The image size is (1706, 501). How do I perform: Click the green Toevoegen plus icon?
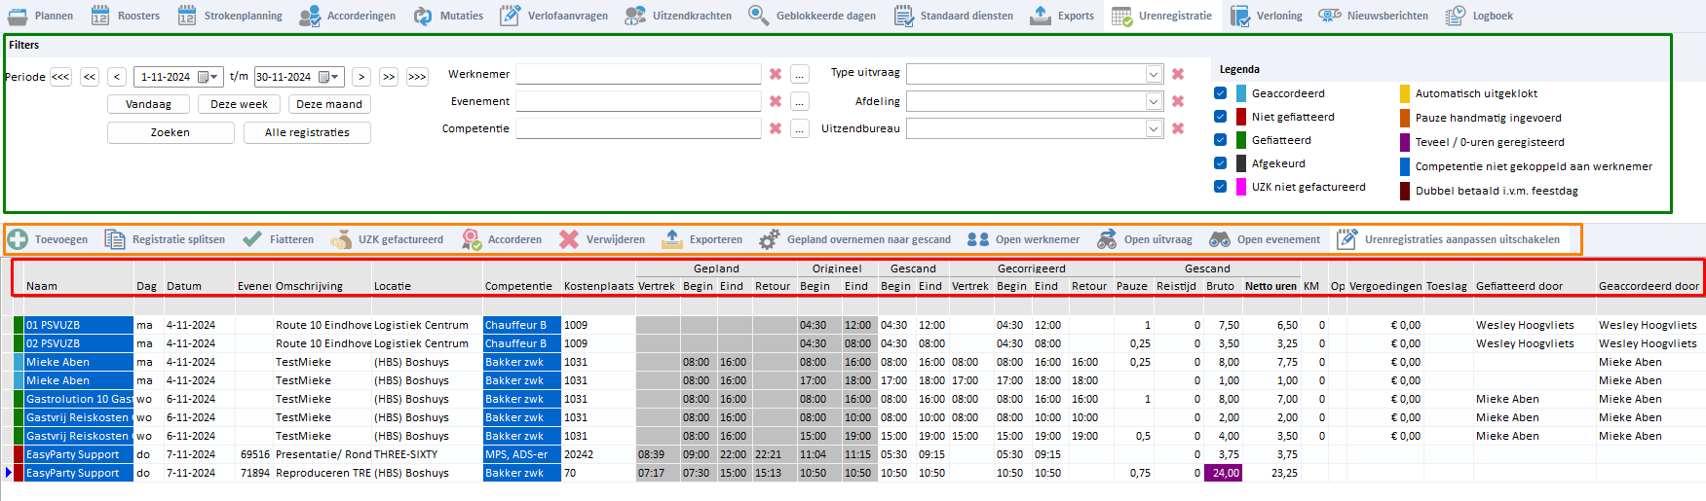18,239
